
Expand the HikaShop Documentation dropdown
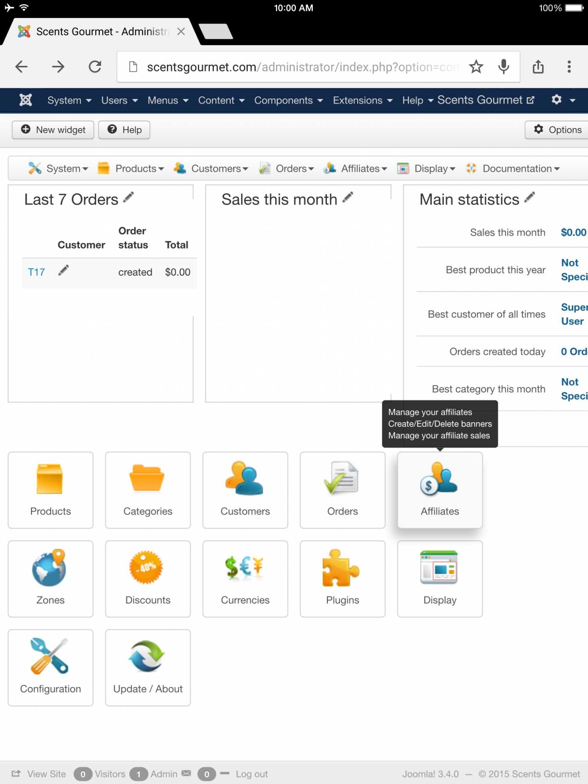coord(513,169)
